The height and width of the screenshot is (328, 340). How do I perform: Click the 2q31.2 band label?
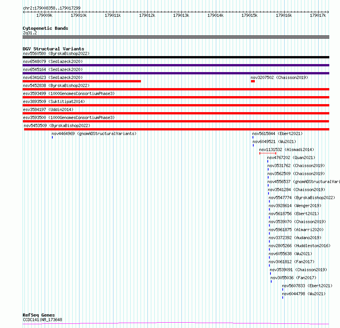(x=30, y=33)
